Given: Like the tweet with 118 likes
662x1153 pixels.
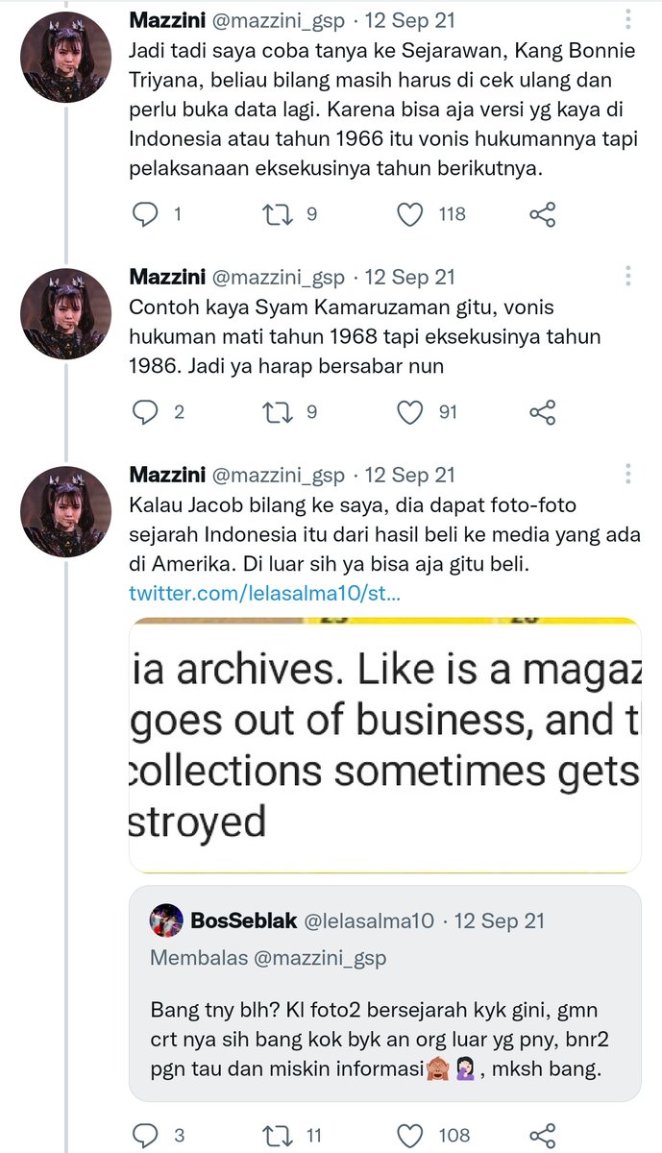Looking at the screenshot, I should click(x=410, y=214).
